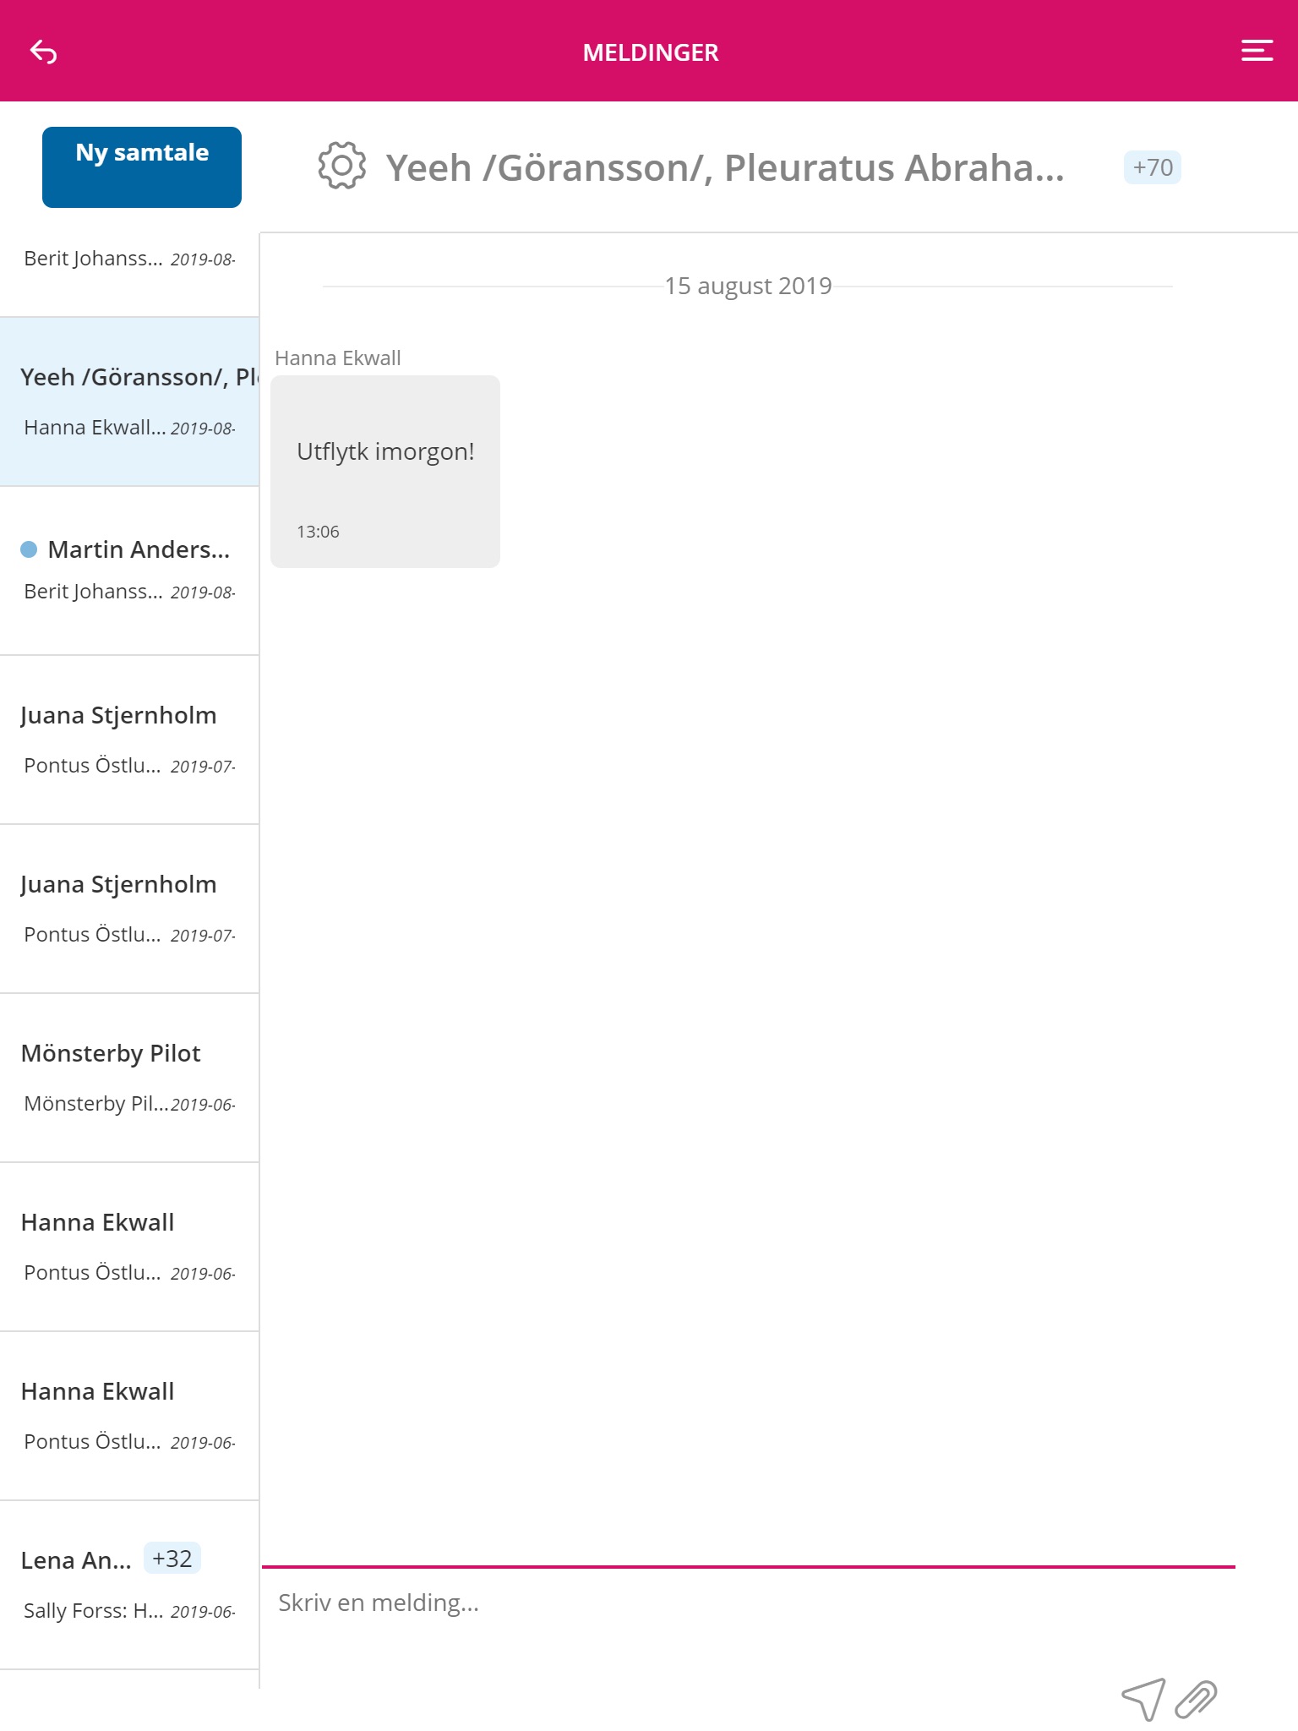Show the +70 participants badge
Image resolution: width=1298 pixels, height=1731 pixels.
click(1153, 167)
